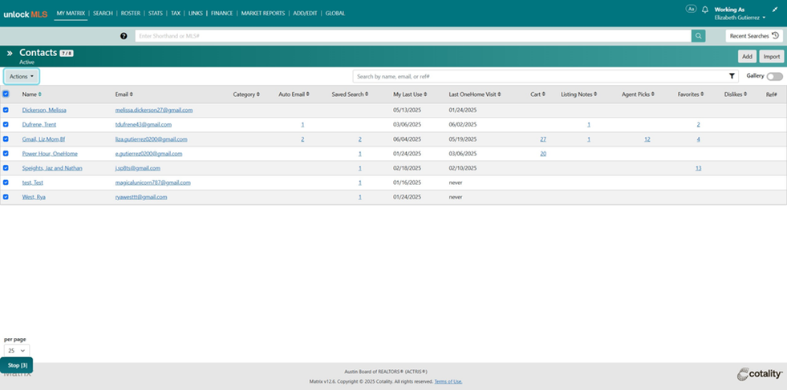The height and width of the screenshot is (390, 787).
Task: Uncheck the West, Rya row checkbox
Action: click(6, 197)
